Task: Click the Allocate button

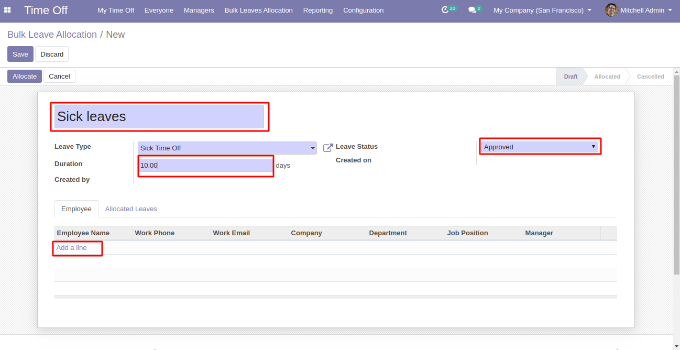Action: point(25,76)
